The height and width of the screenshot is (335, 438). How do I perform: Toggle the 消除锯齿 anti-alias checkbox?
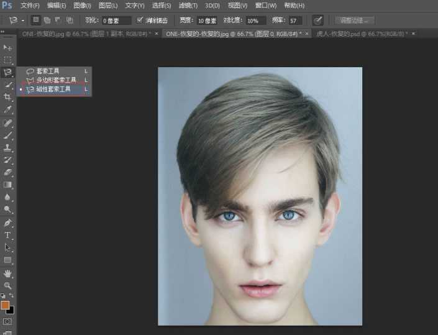[140, 21]
